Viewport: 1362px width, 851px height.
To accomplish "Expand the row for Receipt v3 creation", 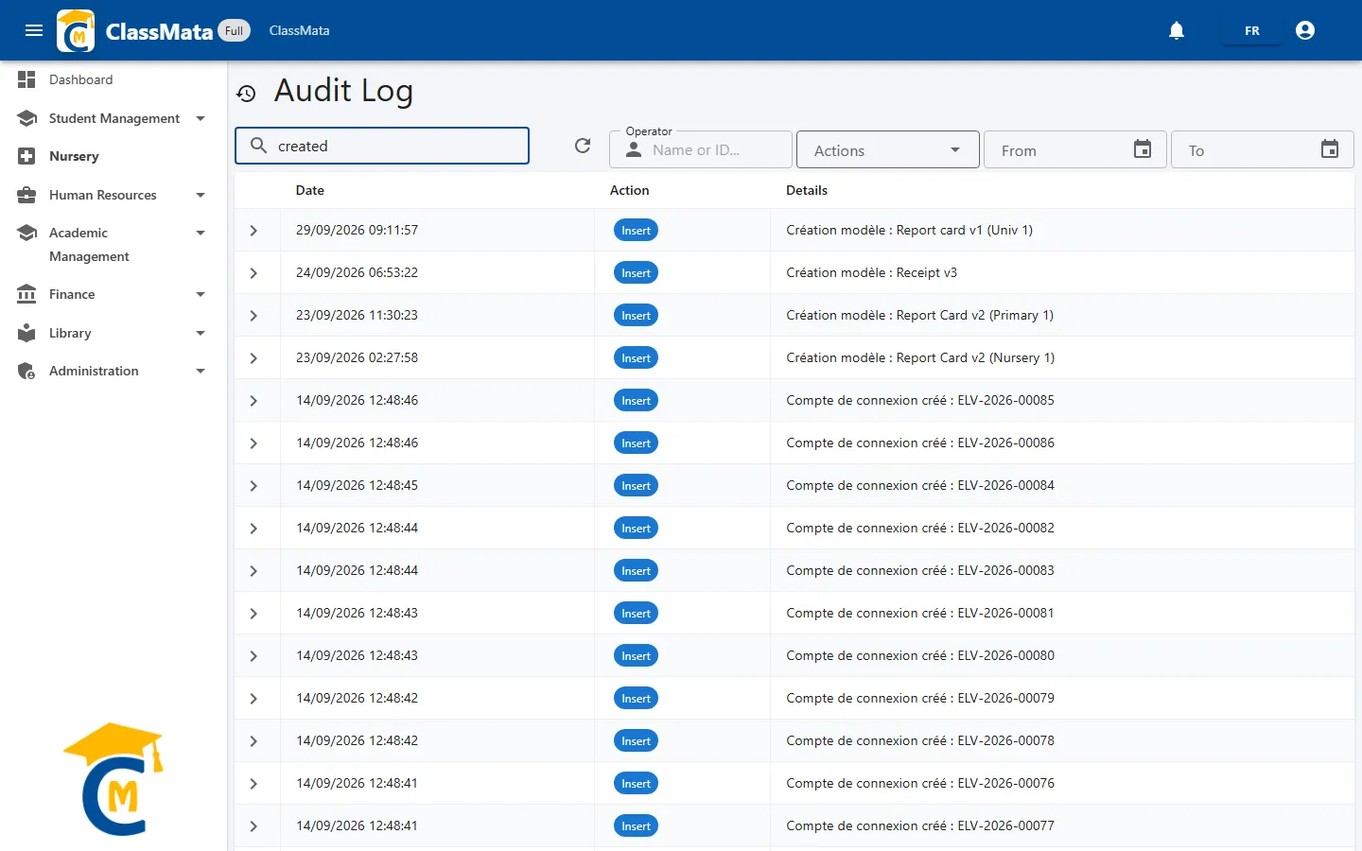I will point(253,273).
